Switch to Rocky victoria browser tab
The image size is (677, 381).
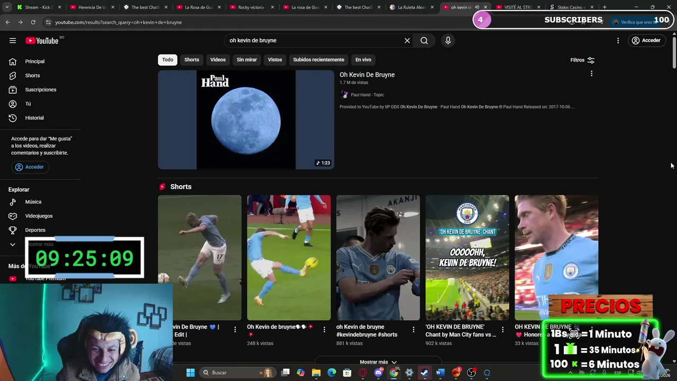251,7
